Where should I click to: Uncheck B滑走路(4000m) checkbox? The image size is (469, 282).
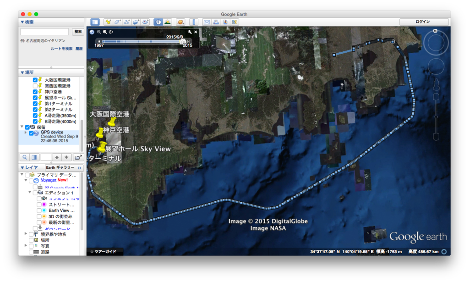pos(35,122)
